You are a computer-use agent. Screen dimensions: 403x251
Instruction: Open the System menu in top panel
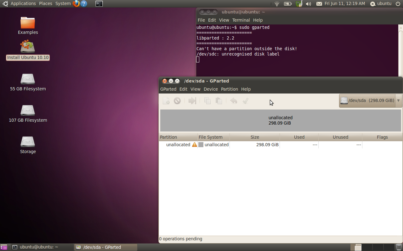pyautogui.click(x=63, y=4)
